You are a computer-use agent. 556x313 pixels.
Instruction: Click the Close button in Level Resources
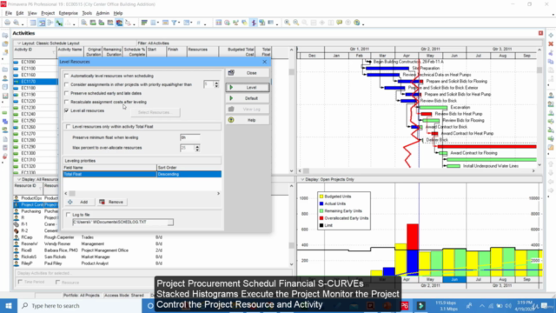pos(248,73)
